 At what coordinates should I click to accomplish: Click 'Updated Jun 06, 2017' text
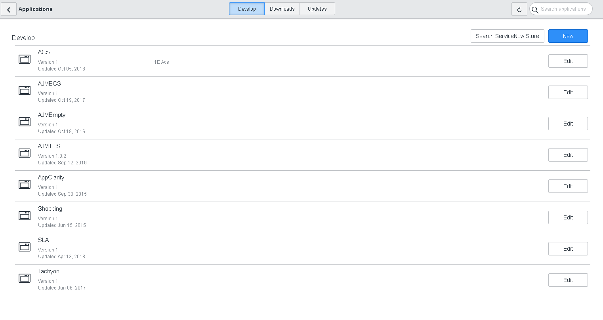tap(62, 288)
